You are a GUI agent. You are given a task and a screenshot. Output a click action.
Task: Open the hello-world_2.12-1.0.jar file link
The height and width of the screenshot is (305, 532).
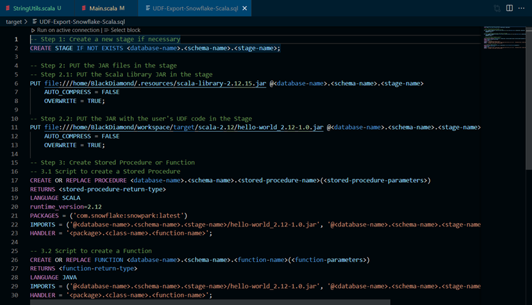click(183, 127)
